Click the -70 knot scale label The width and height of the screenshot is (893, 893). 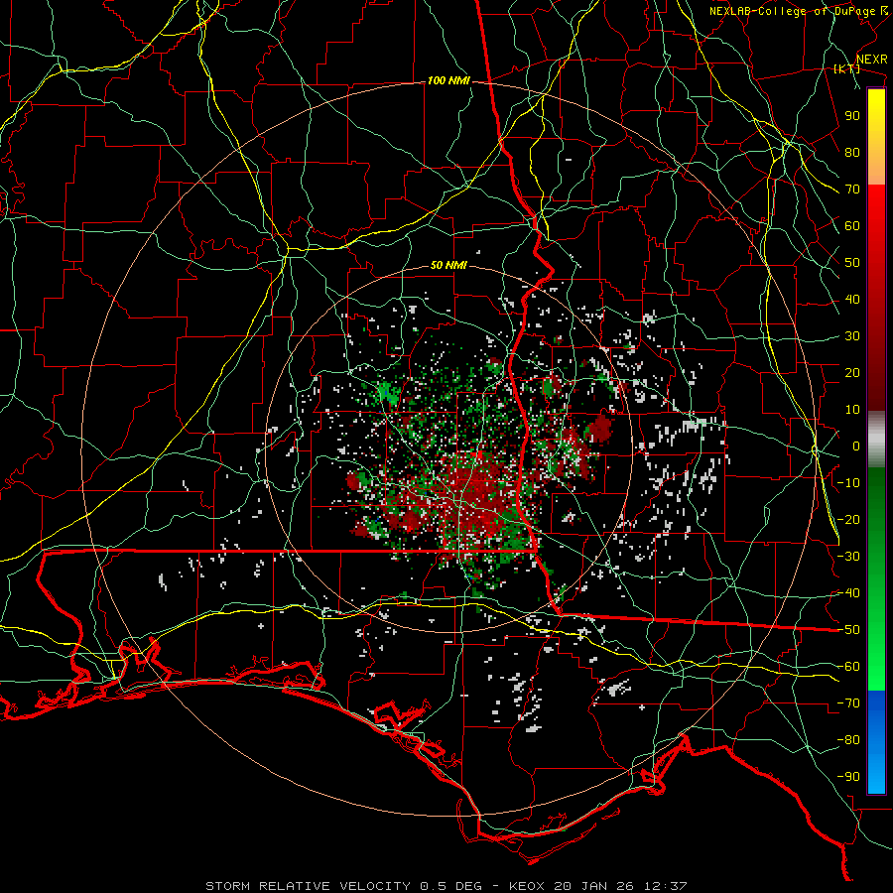pyautogui.click(x=848, y=703)
